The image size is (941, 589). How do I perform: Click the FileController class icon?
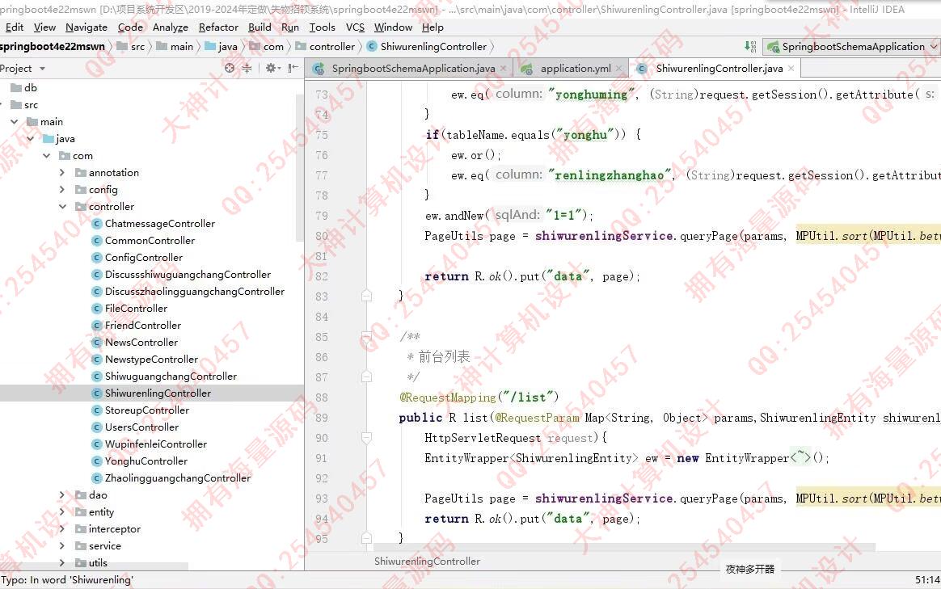(97, 309)
